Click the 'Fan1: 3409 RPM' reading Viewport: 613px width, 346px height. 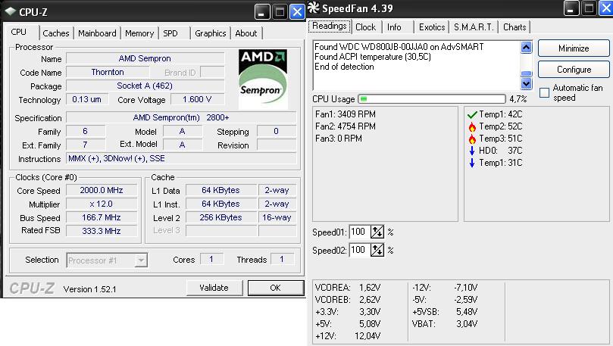point(346,114)
